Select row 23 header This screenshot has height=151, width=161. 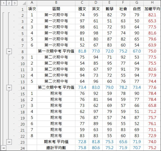coord(23,142)
